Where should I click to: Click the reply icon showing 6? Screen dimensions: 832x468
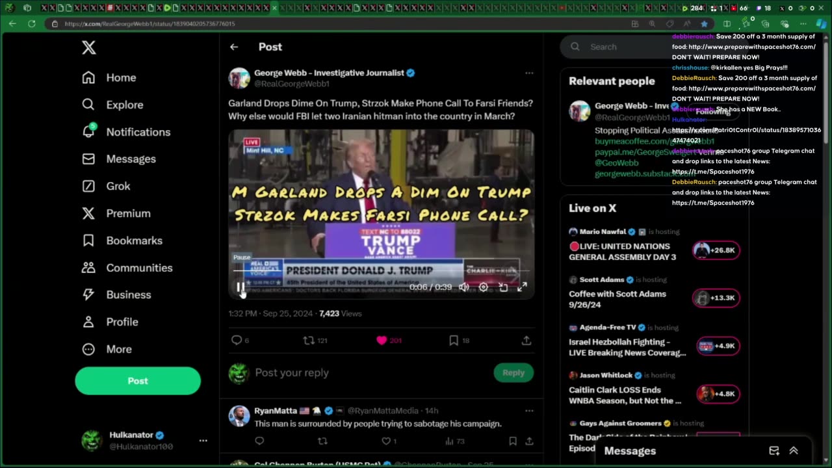pos(237,340)
